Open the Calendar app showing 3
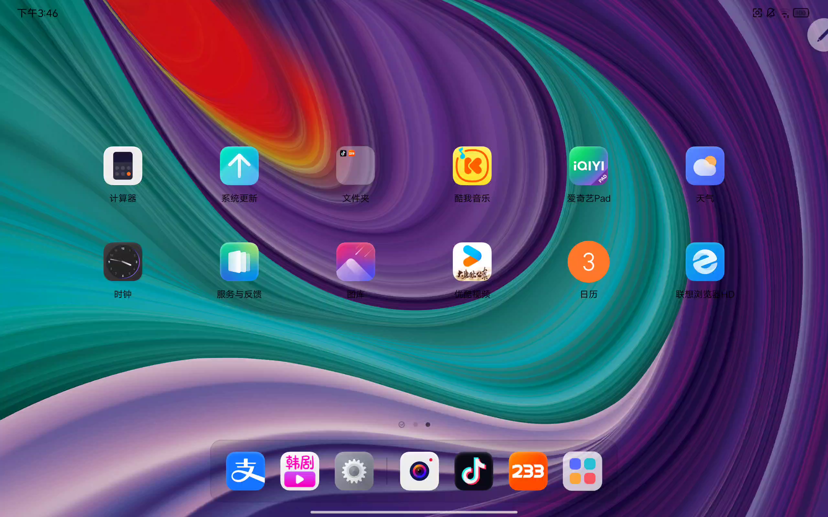 [589, 262]
